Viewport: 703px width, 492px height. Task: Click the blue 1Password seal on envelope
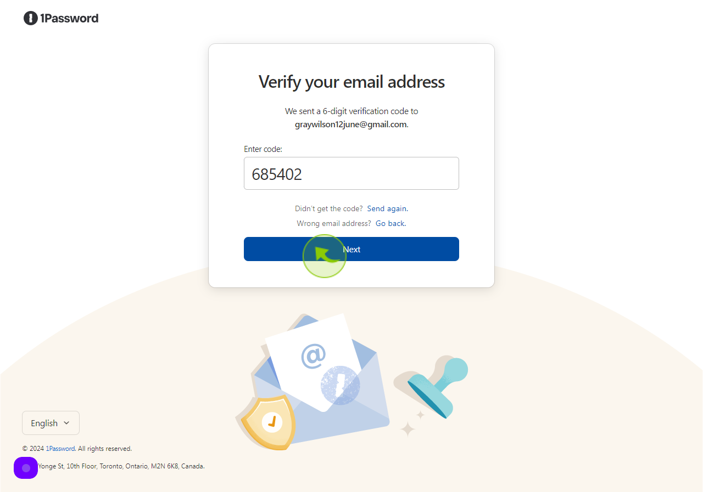(341, 385)
